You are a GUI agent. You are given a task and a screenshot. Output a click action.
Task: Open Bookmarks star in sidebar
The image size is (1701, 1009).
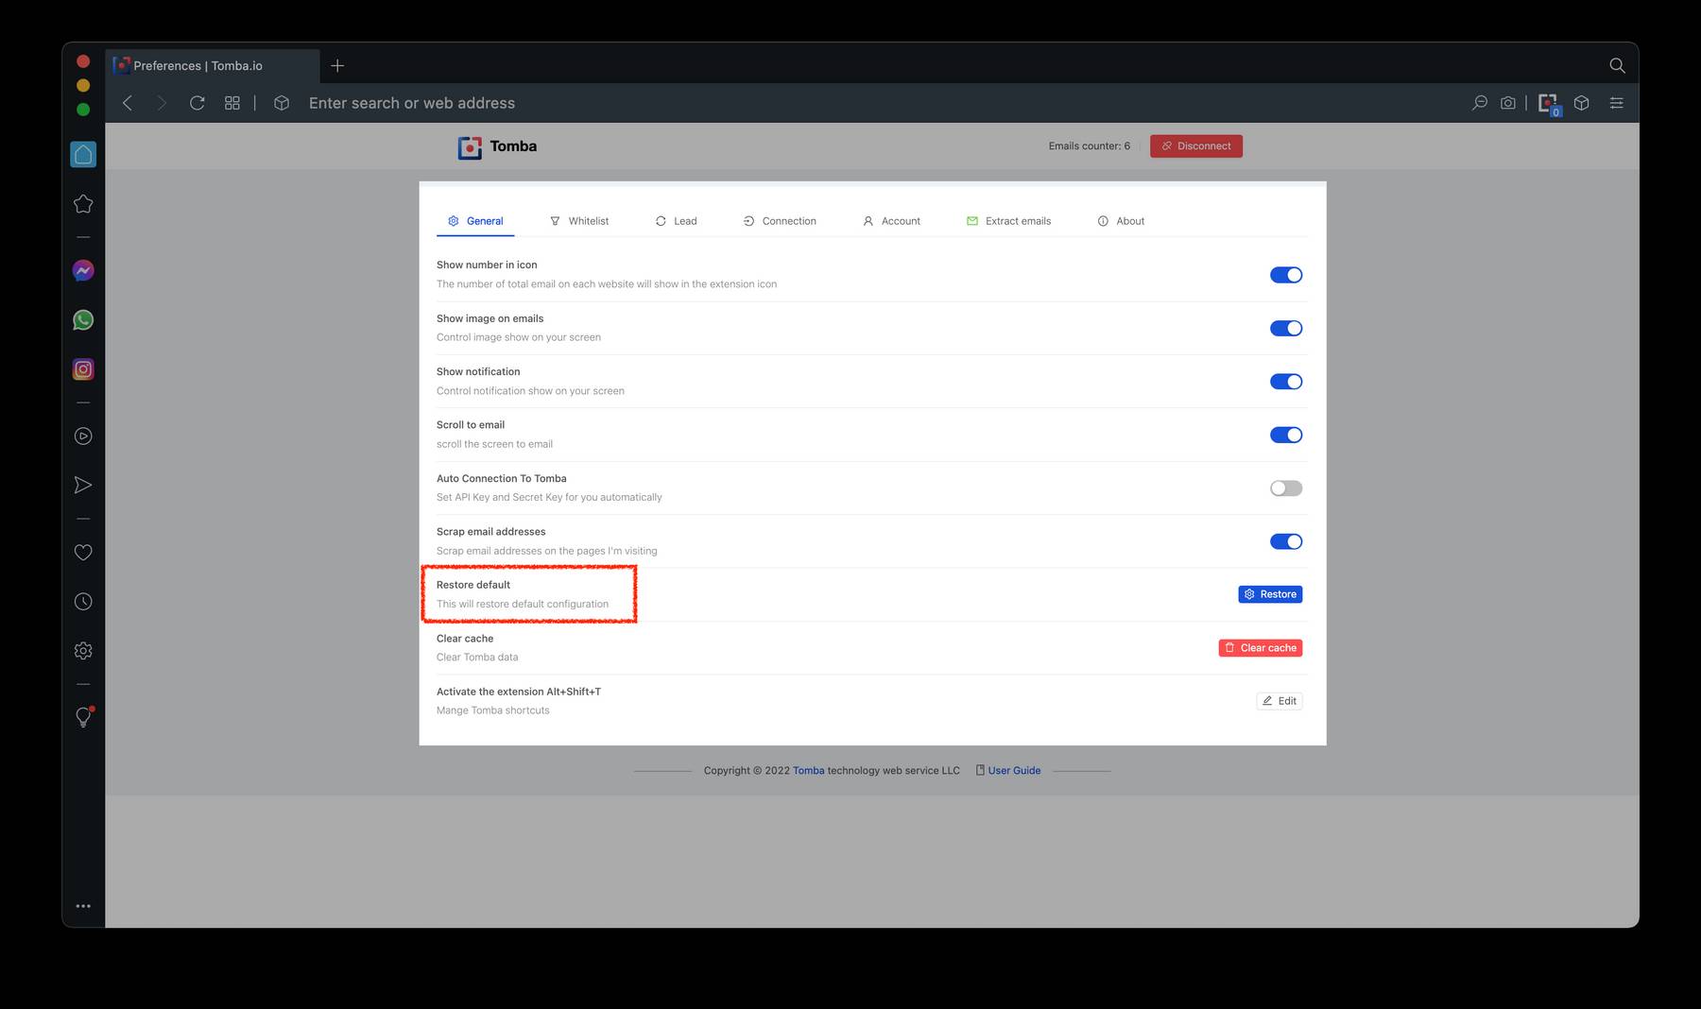coord(83,204)
